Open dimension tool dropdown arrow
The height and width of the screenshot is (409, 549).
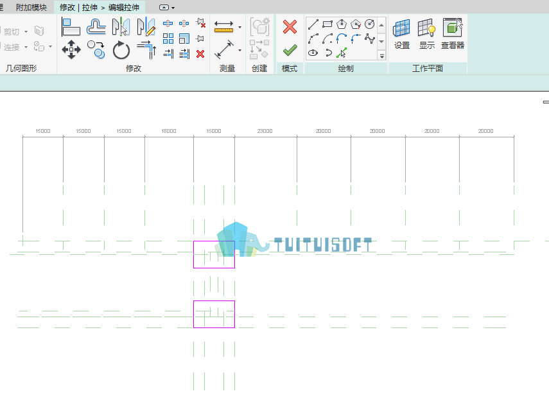click(240, 50)
